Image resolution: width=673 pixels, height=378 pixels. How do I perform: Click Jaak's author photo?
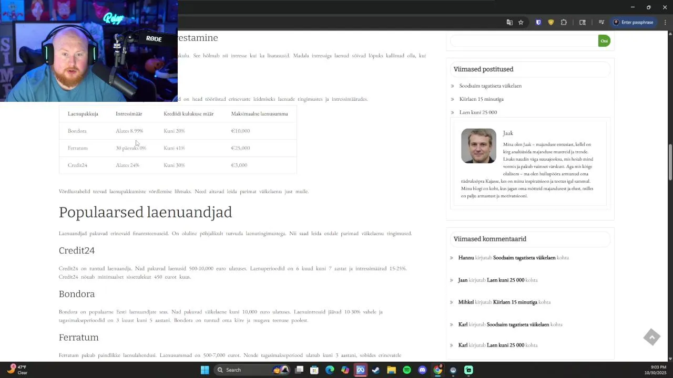coord(478,146)
